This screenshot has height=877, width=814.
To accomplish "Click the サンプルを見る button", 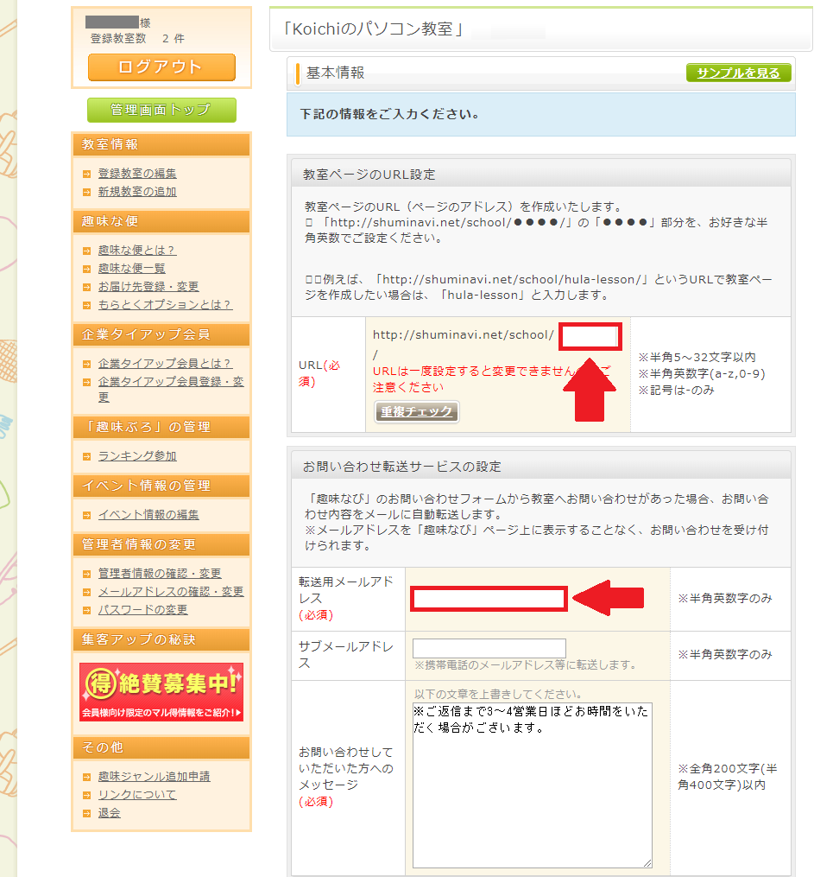I will 738,73.
